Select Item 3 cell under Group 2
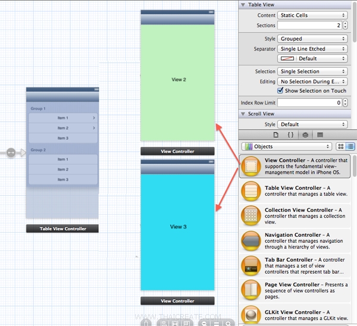The image size is (357, 326). pos(63,180)
